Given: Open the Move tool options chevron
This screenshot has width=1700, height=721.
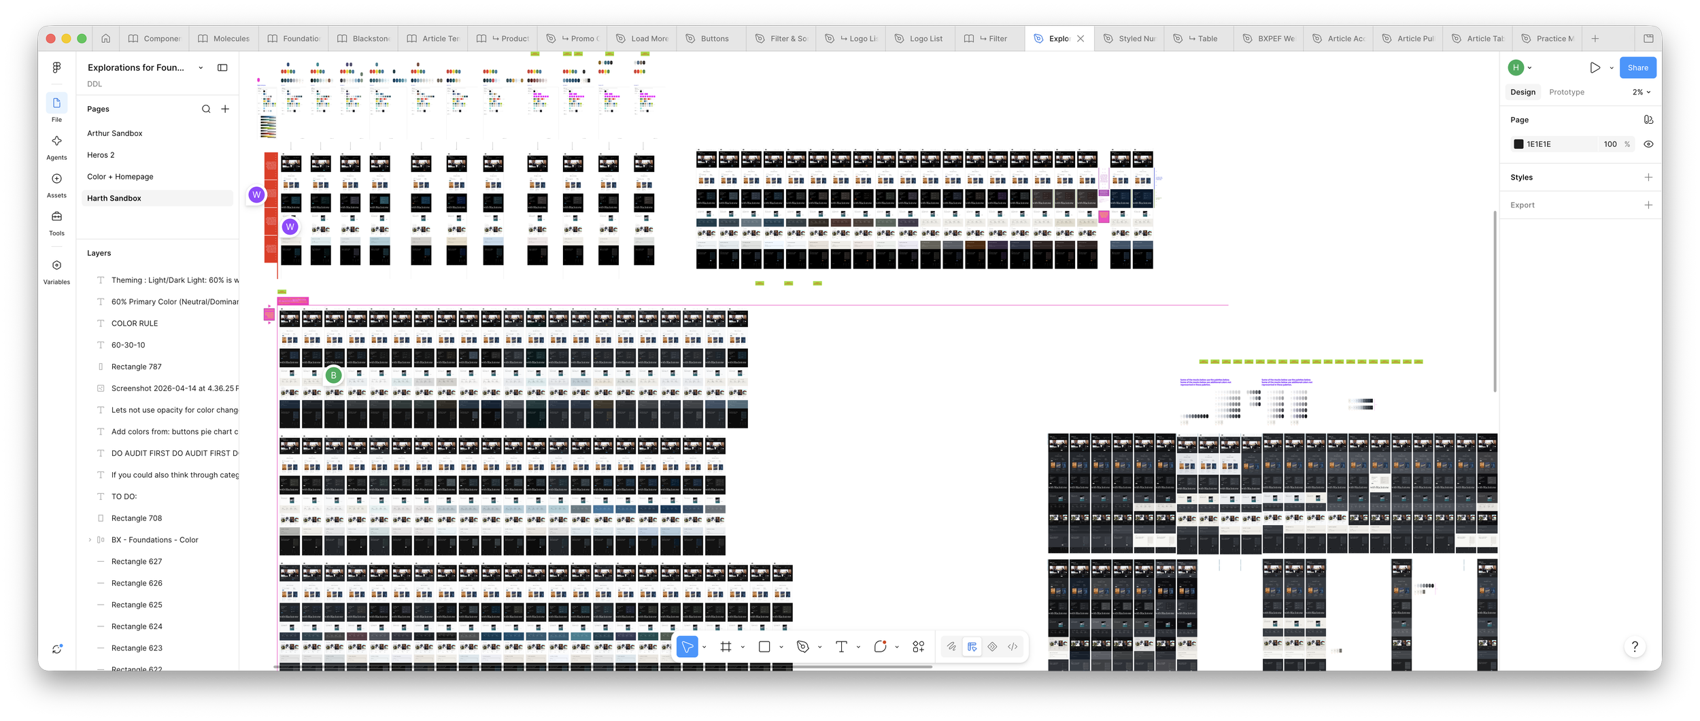Looking at the screenshot, I should tap(704, 647).
